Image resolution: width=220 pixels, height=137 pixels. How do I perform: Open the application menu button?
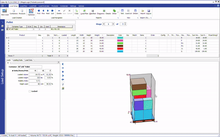tap(3, 6)
